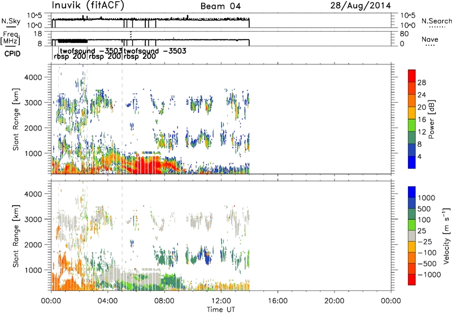Click the 'Beam 04' heading

(x=220, y=6)
